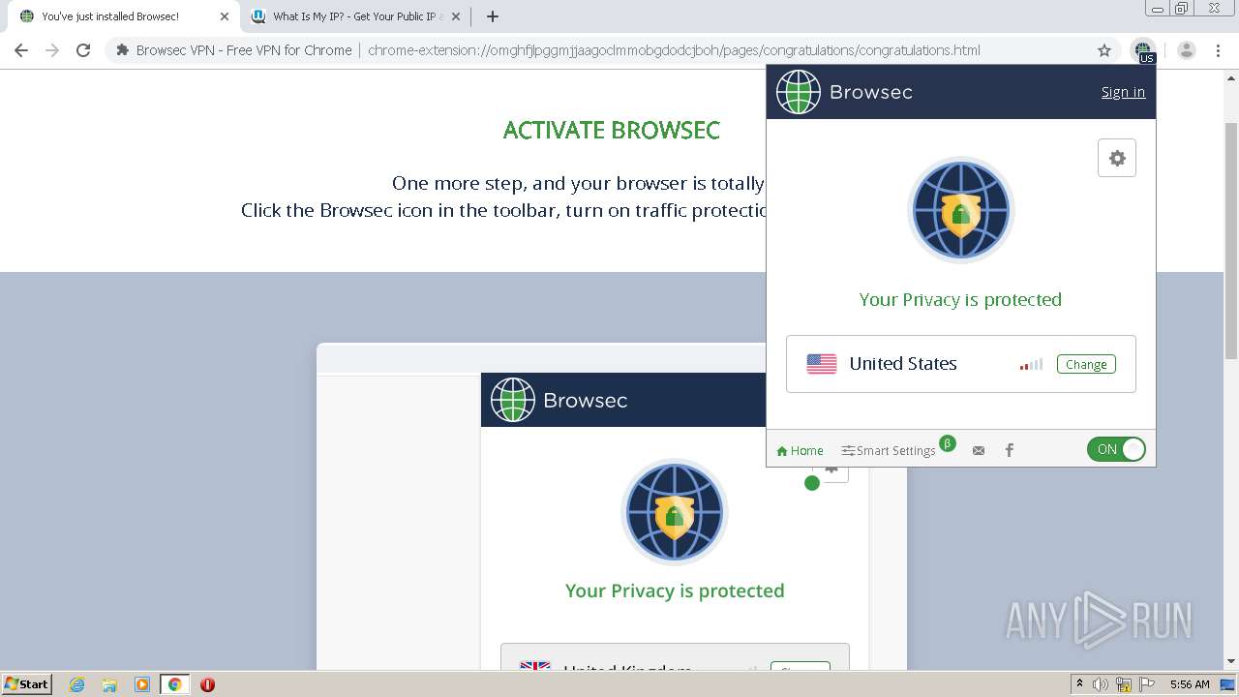Click the United States country label

coord(903,364)
